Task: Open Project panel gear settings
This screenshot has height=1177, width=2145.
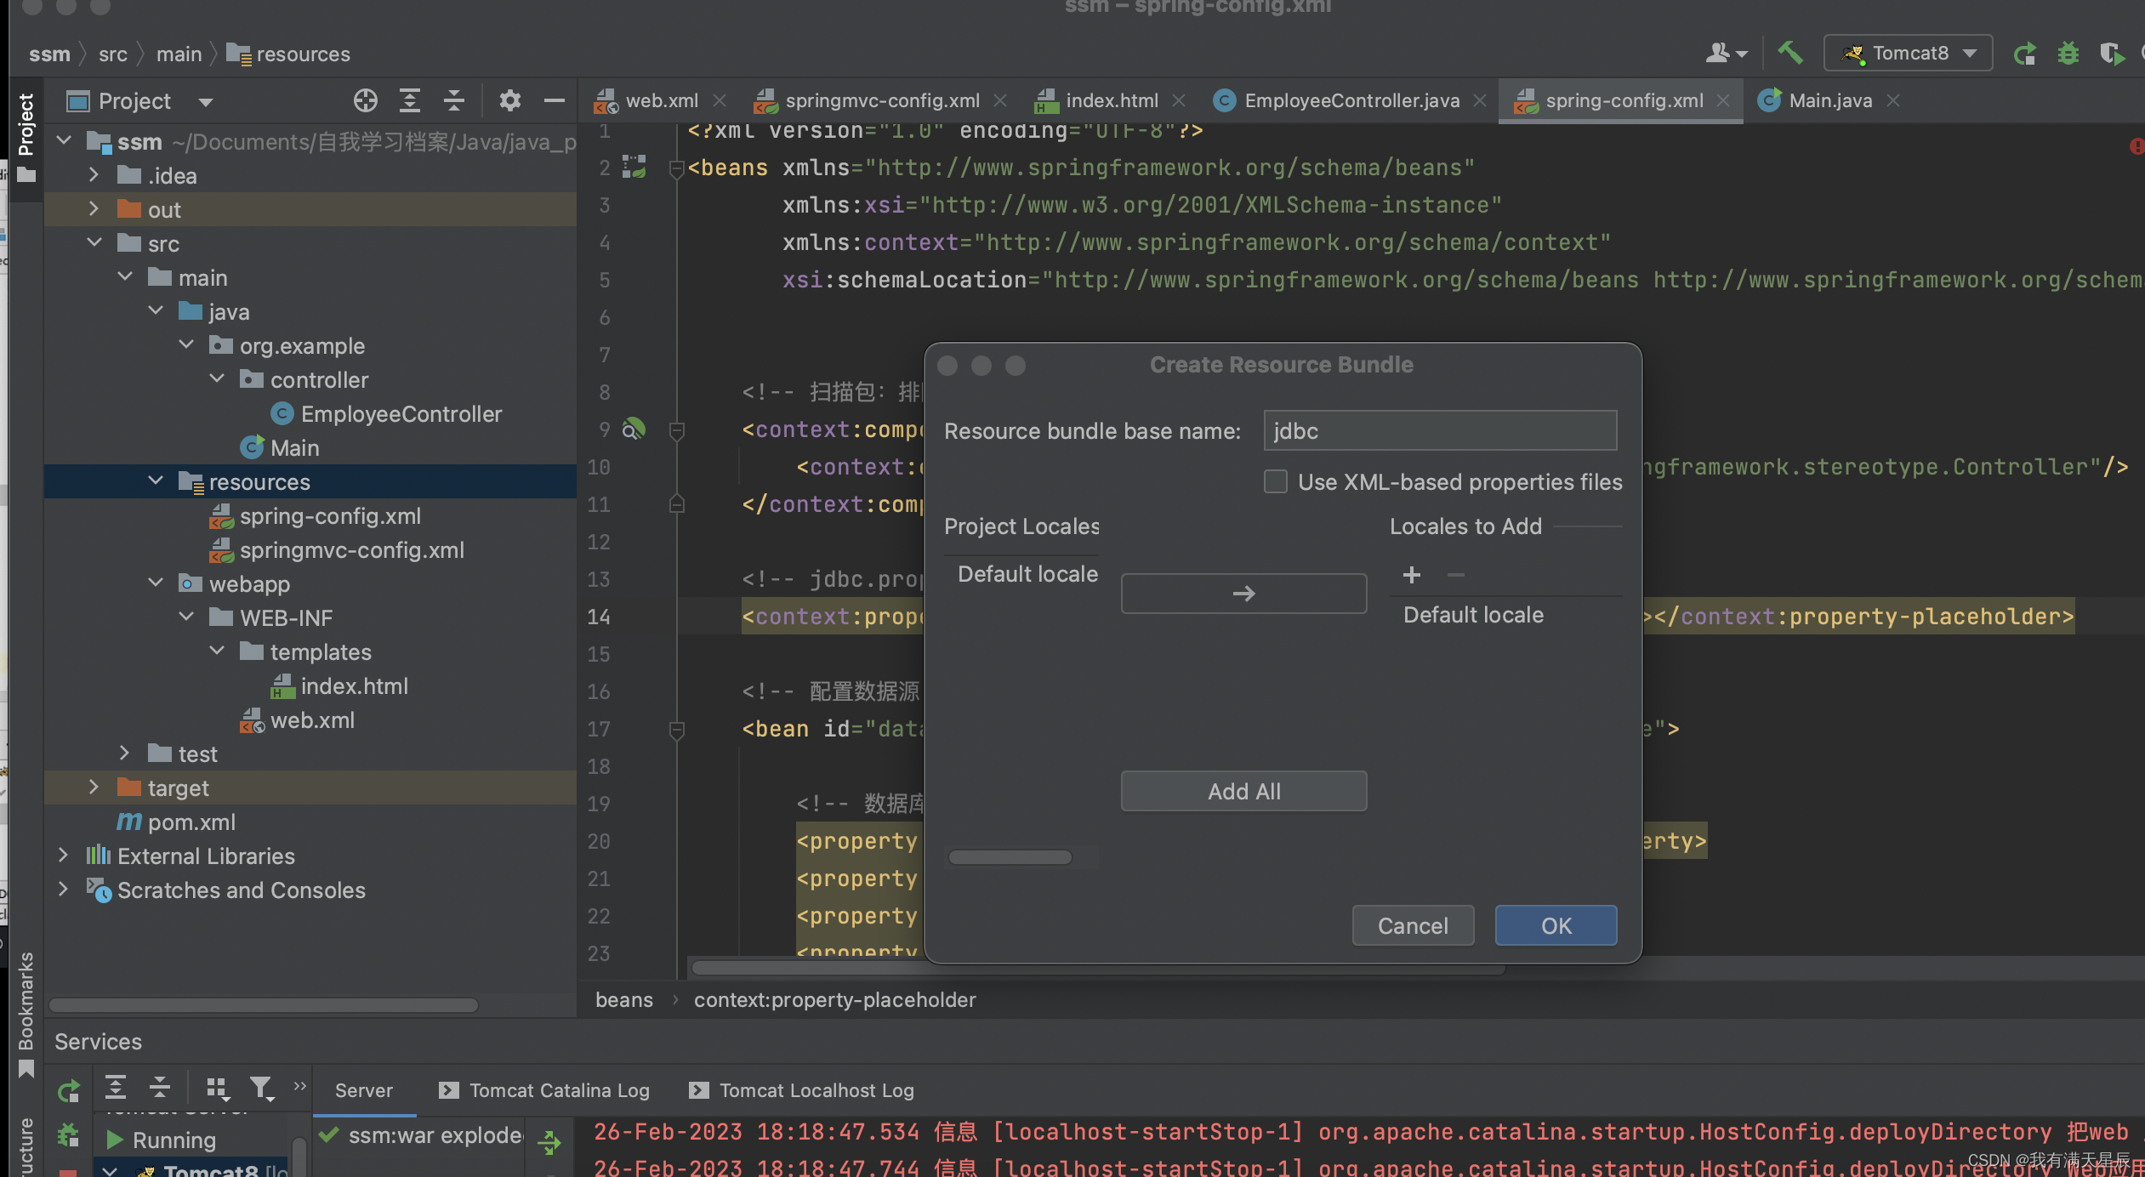Action: tap(509, 100)
